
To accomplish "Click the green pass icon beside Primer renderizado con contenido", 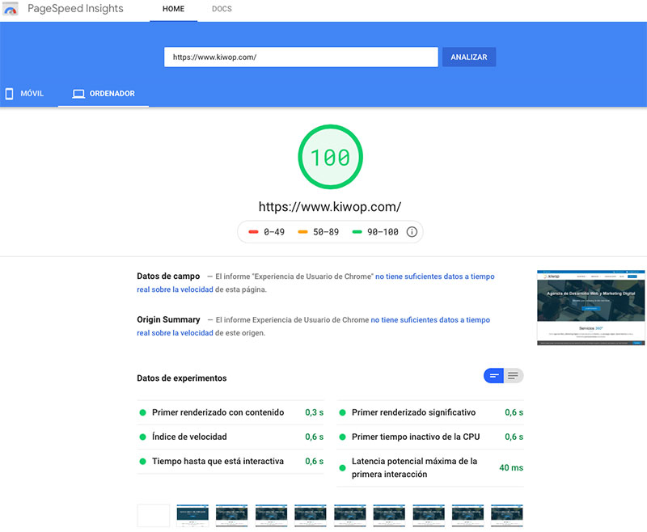I will coord(144,412).
